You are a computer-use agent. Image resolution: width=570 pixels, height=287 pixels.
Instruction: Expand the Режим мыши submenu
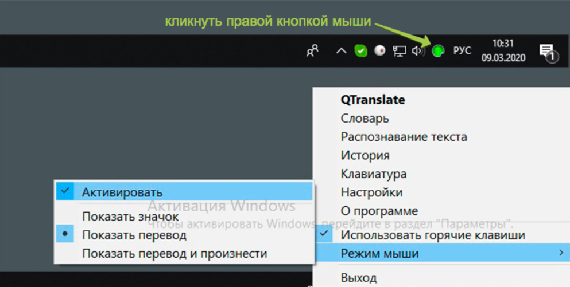coord(441,253)
